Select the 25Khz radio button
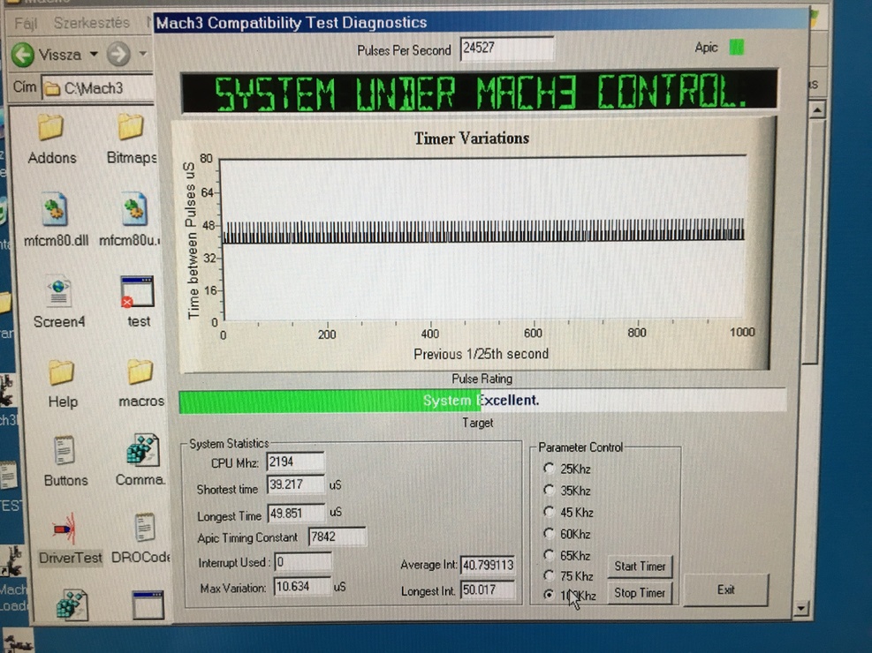Viewport: 872px width, 653px height. pyautogui.click(x=549, y=469)
